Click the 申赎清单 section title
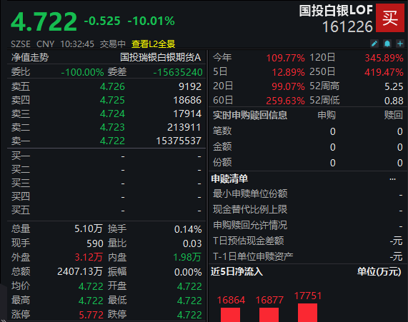The image size is (408, 322). pos(229,178)
